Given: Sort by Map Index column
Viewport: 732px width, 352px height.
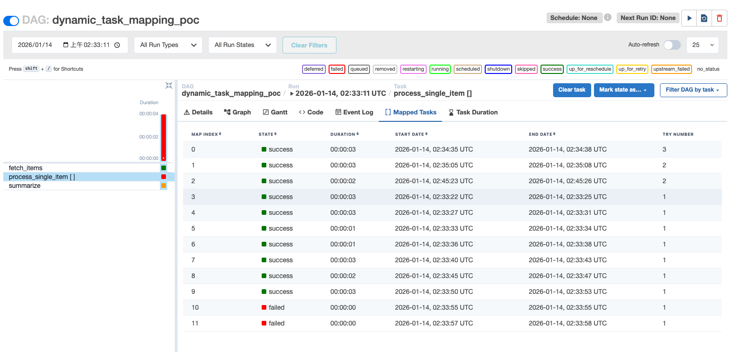Looking at the screenshot, I should click(206, 134).
